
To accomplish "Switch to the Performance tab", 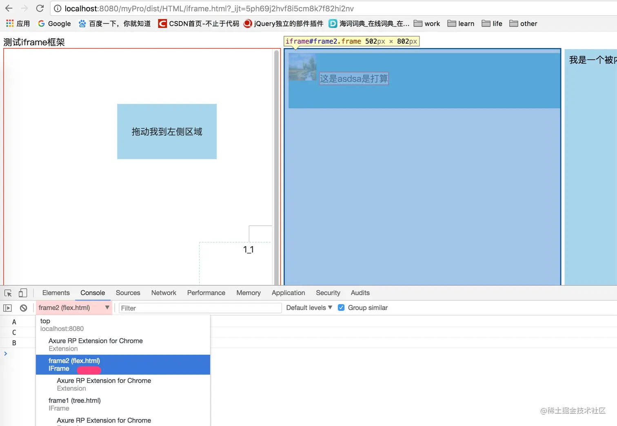I will pos(206,293).
